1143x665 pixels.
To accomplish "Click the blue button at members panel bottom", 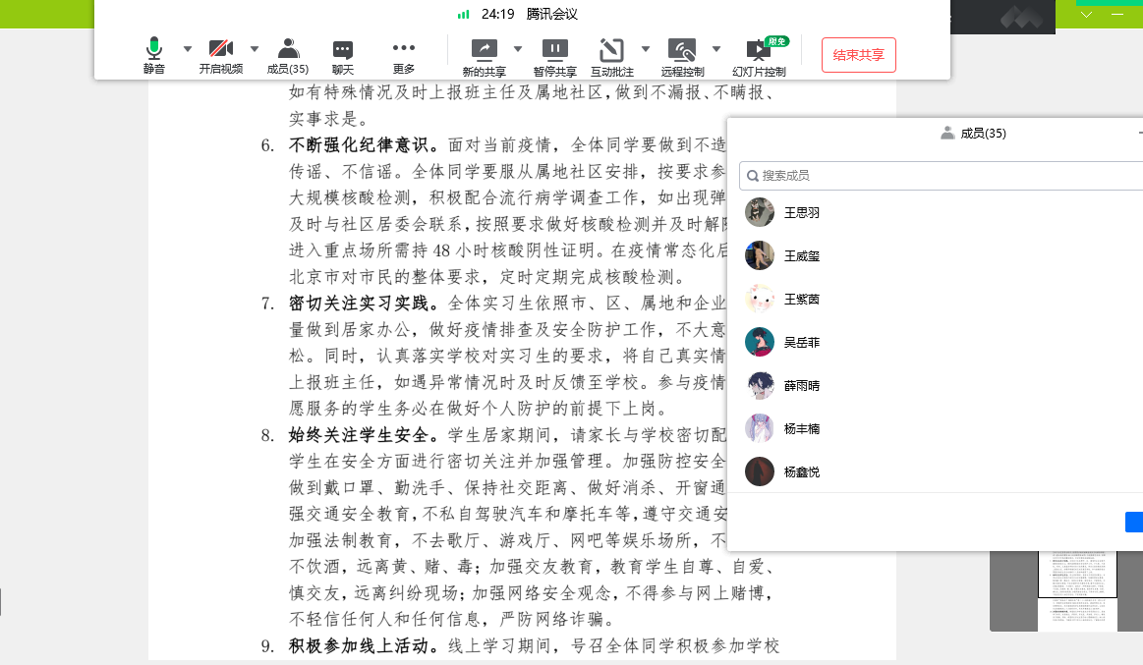I will click(x=1134, y=523).
